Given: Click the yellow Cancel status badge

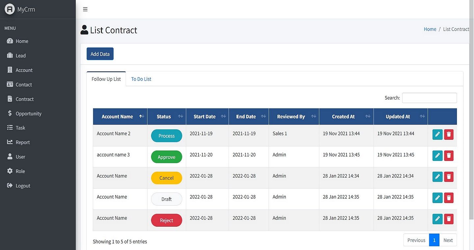Looking at the screenshot, I should click(x=167, y=178).
